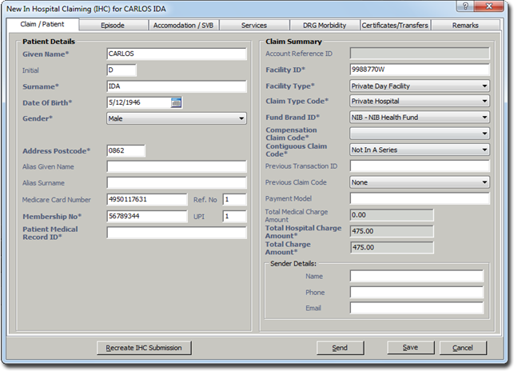This screenshot has height=371, width=514.
Task: Open the Remarks tab
Action: coord(464,25)
